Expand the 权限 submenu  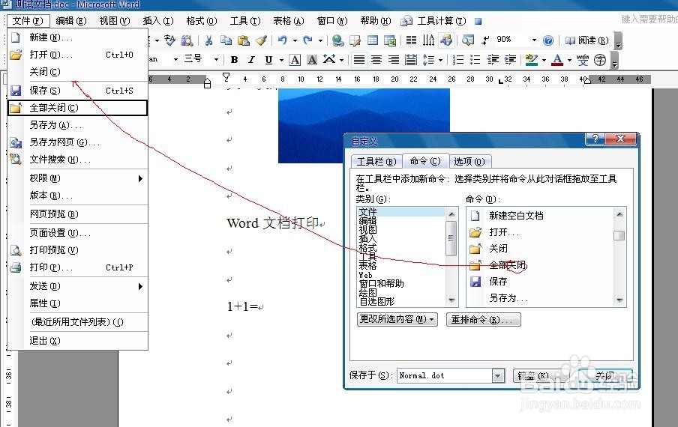(x=77, y=178)
